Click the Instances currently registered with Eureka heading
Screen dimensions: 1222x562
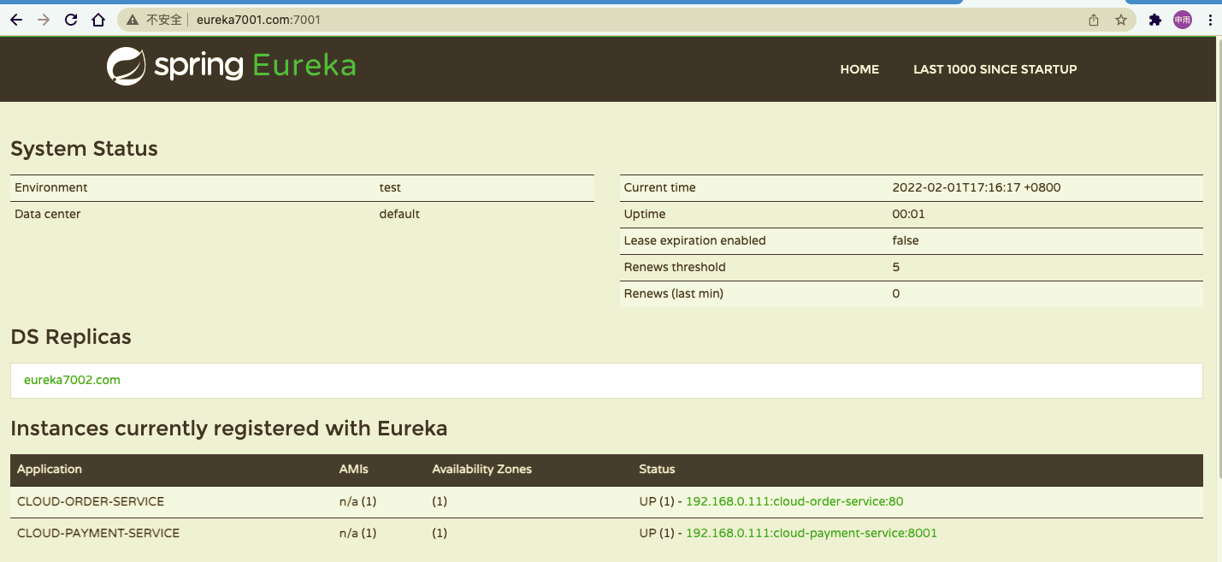(229, 428)
